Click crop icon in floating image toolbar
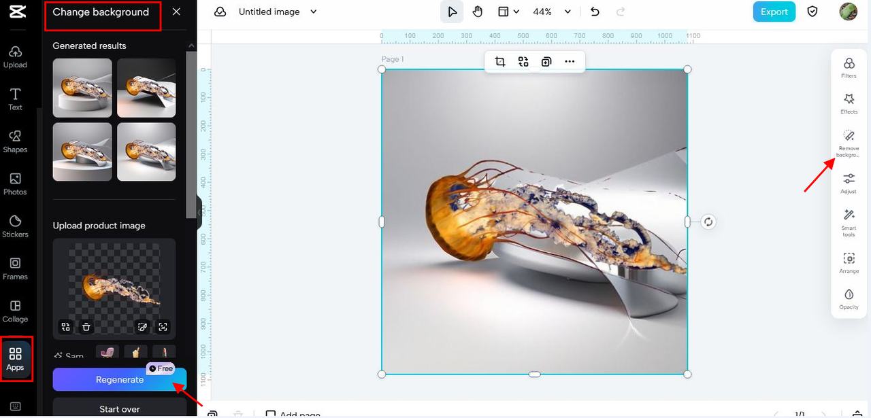871x418 pixels. 500,62
